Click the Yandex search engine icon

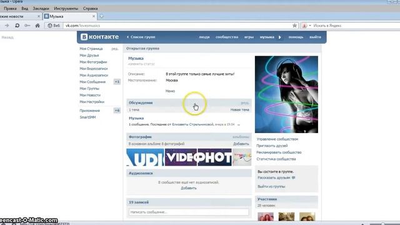point(304,26)
